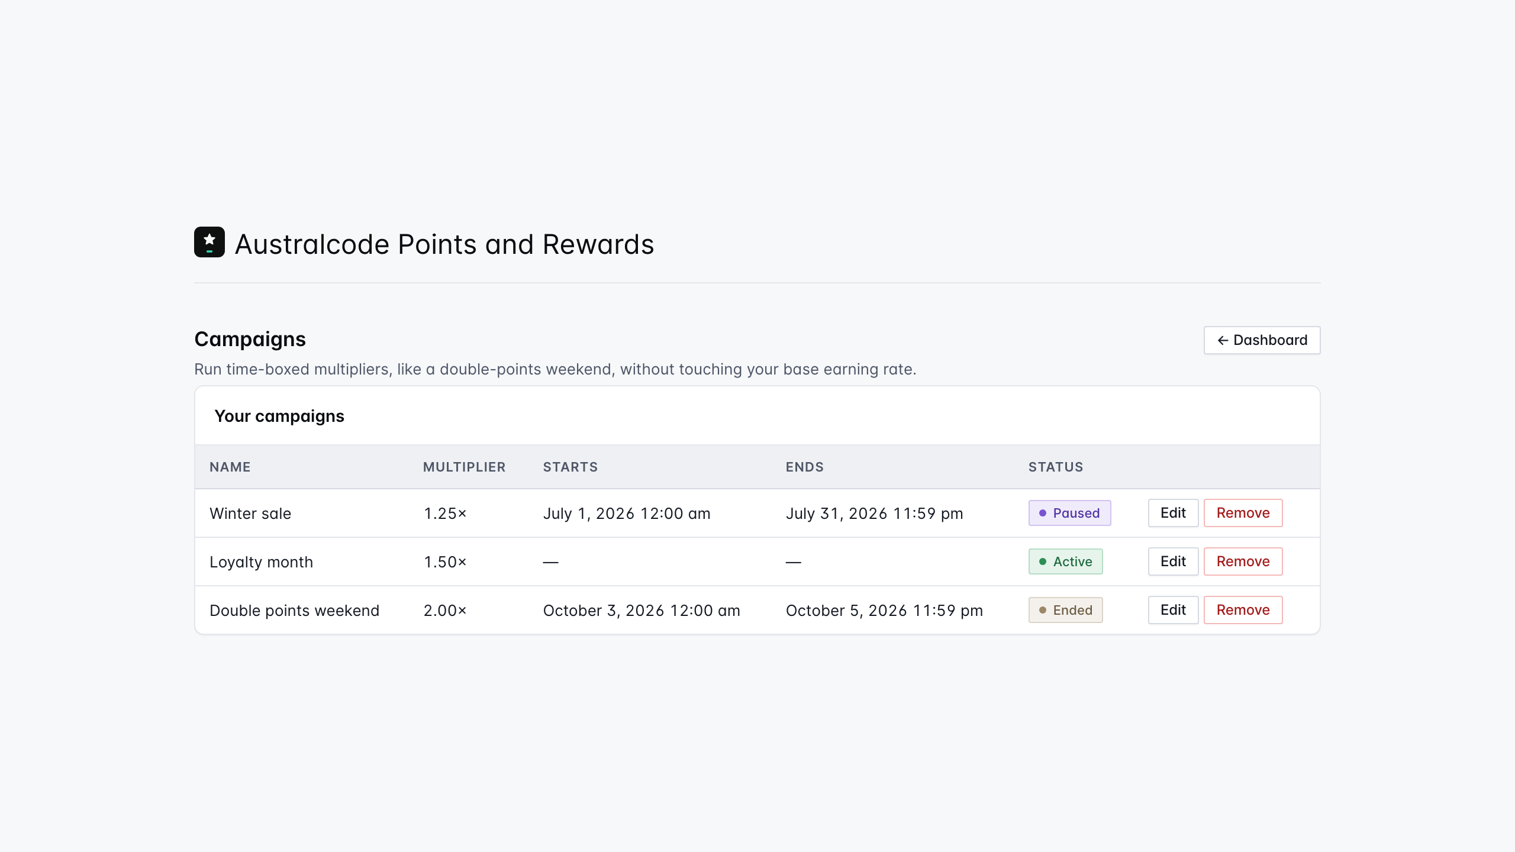Viewport: 1515px width, 852px height.
Task: Click the ENDS column header
Action: pyautogui.click(x=805, y=467)
